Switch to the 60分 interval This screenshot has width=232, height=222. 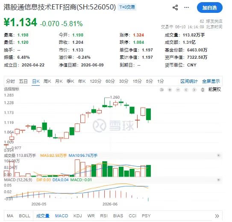(110, 81)
